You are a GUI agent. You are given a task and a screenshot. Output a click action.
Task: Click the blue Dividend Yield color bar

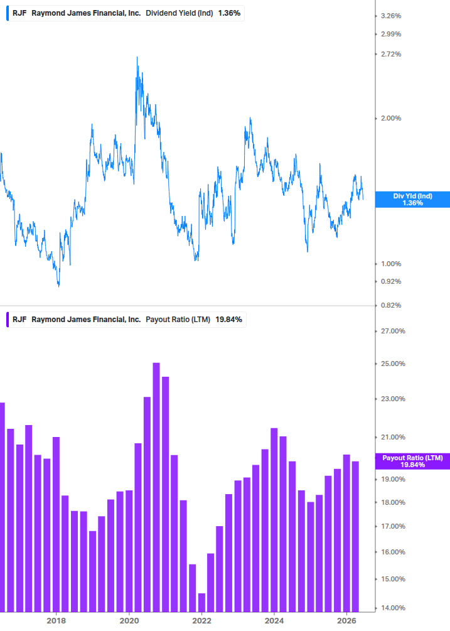pyautogui.click(x=8, y=13)
